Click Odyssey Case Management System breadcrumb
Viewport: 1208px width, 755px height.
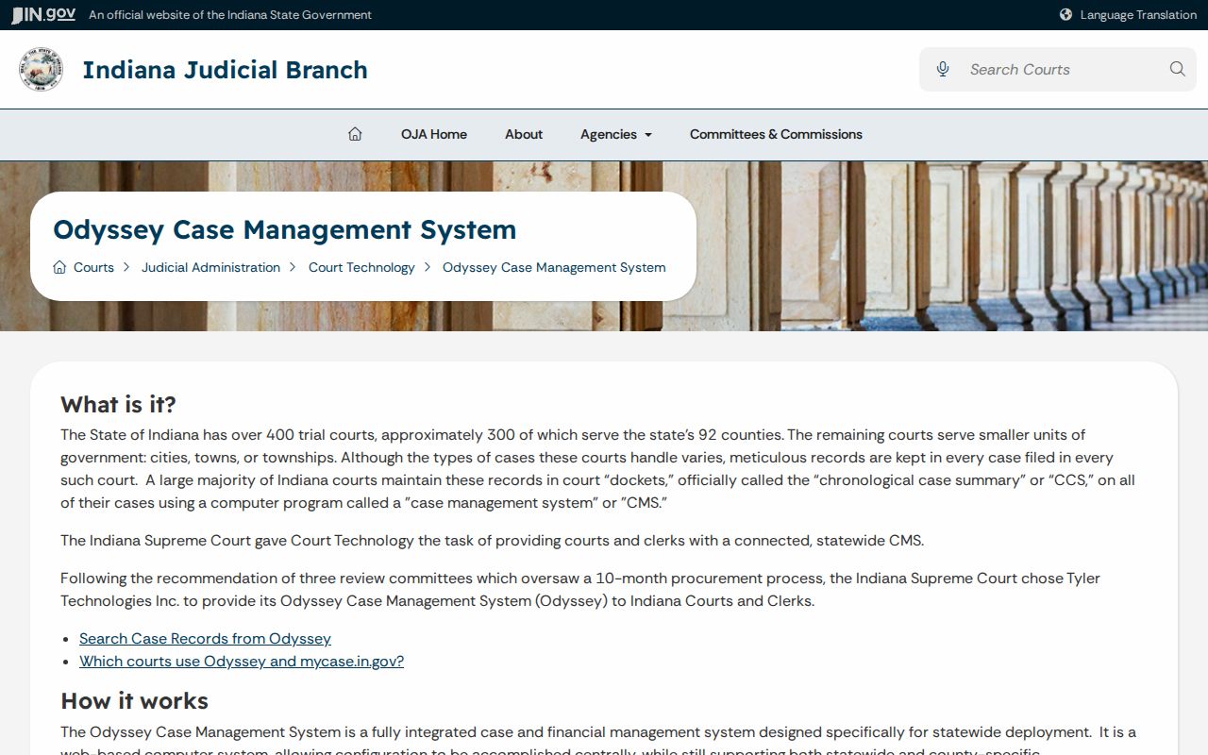(554, 267)
